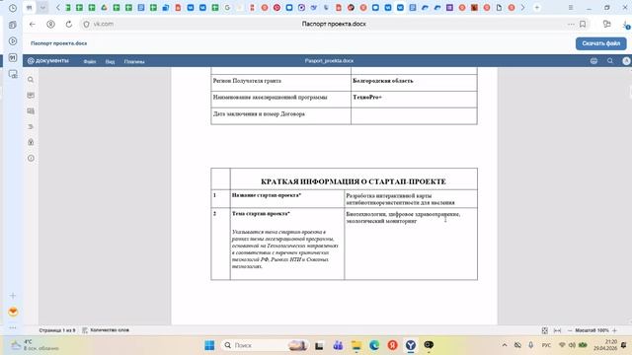Click the Тема стартап-проекта label
Screen dimensions: 632x355
click(x=261, y=214)
